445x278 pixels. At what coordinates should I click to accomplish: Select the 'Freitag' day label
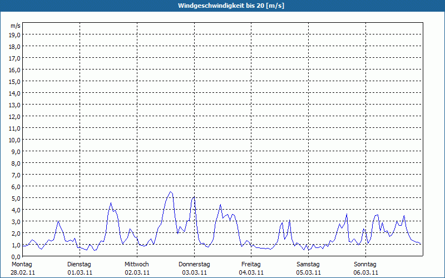pos(251,265)
